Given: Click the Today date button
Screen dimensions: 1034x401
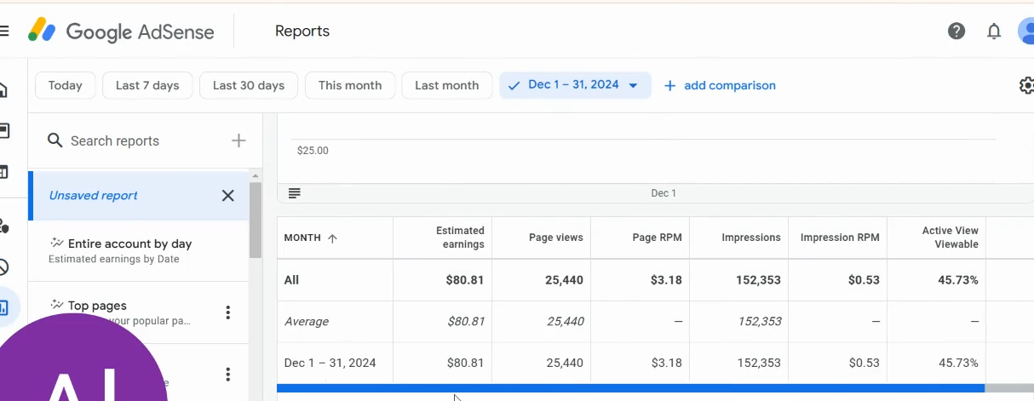Looking at the screenshot, I should pyautogui.click(x=66, y=85).
